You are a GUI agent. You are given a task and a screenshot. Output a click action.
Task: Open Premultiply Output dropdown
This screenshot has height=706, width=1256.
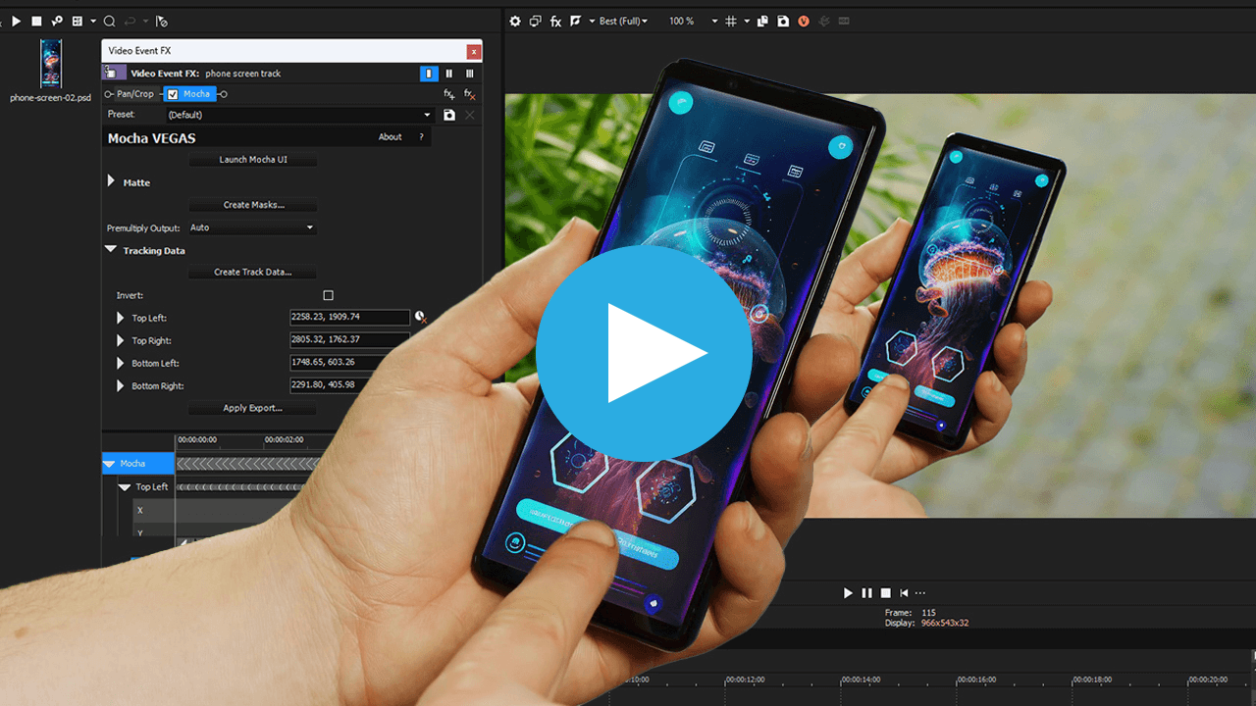click(x=309, y=227)
